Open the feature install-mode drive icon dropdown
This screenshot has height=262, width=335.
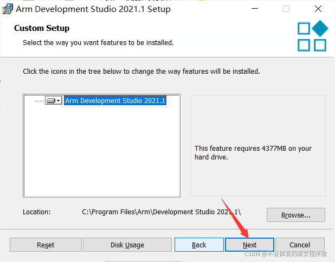pyautogui.click(x=54, y=100)
